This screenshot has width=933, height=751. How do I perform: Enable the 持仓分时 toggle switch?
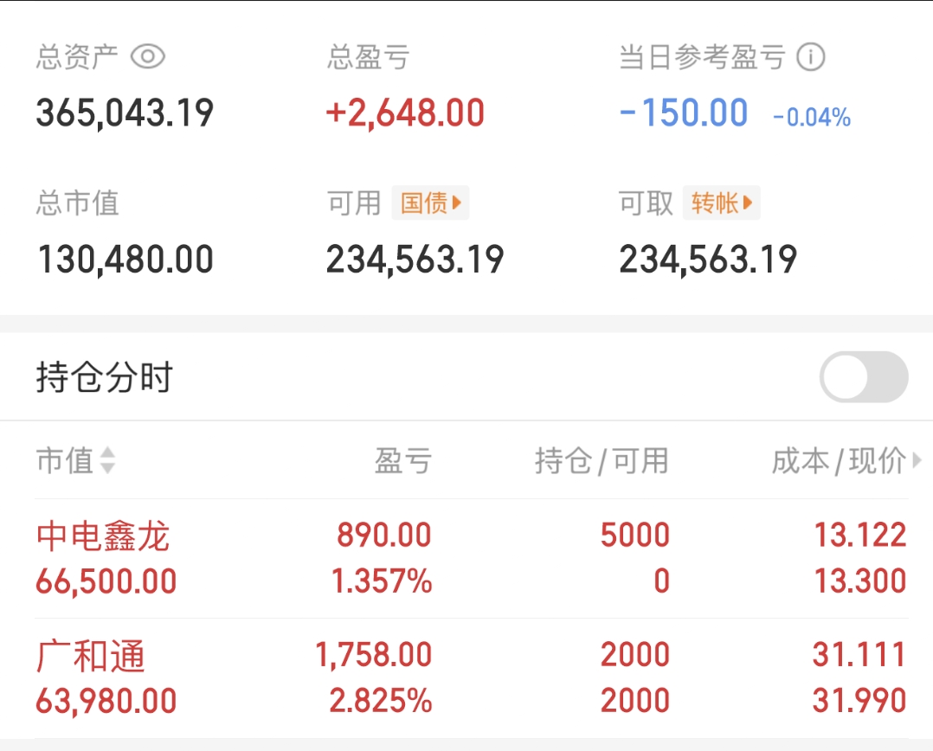[863, 377]
